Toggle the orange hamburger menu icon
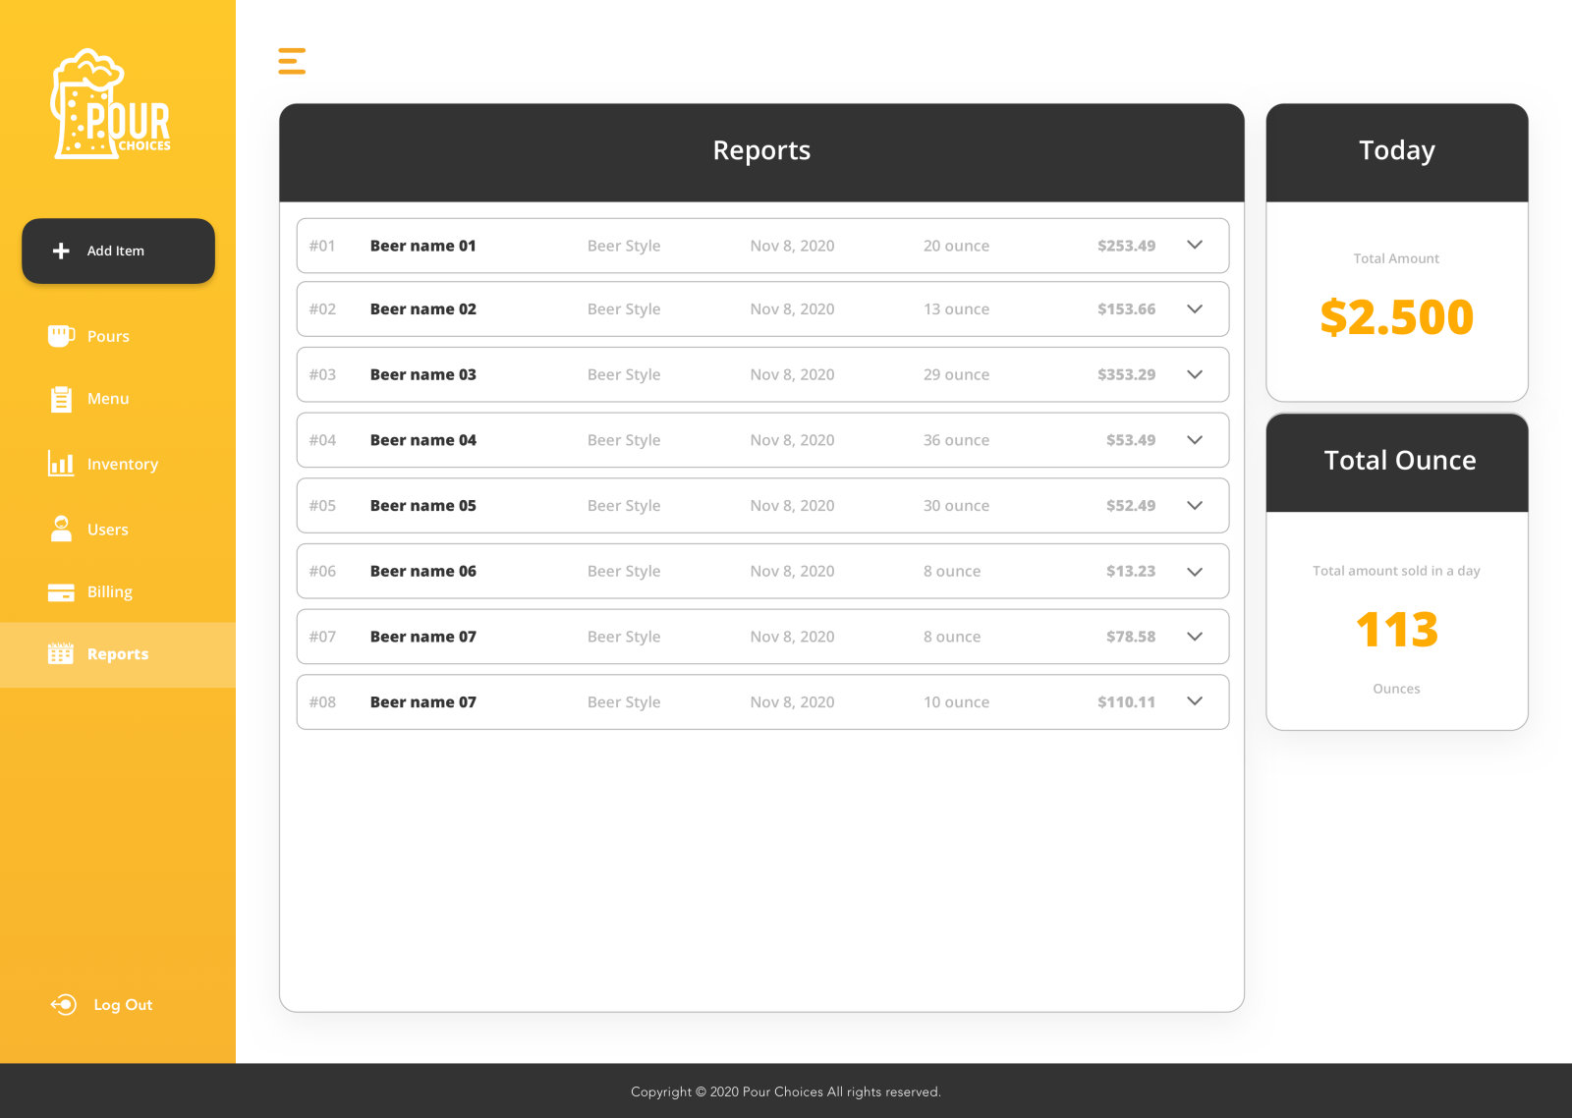The image size is (1572, 1118). click(292, 61)
